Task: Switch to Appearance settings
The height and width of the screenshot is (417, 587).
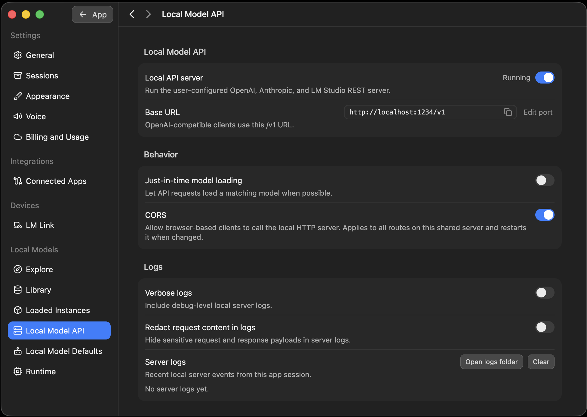Action: click(59, 96)
